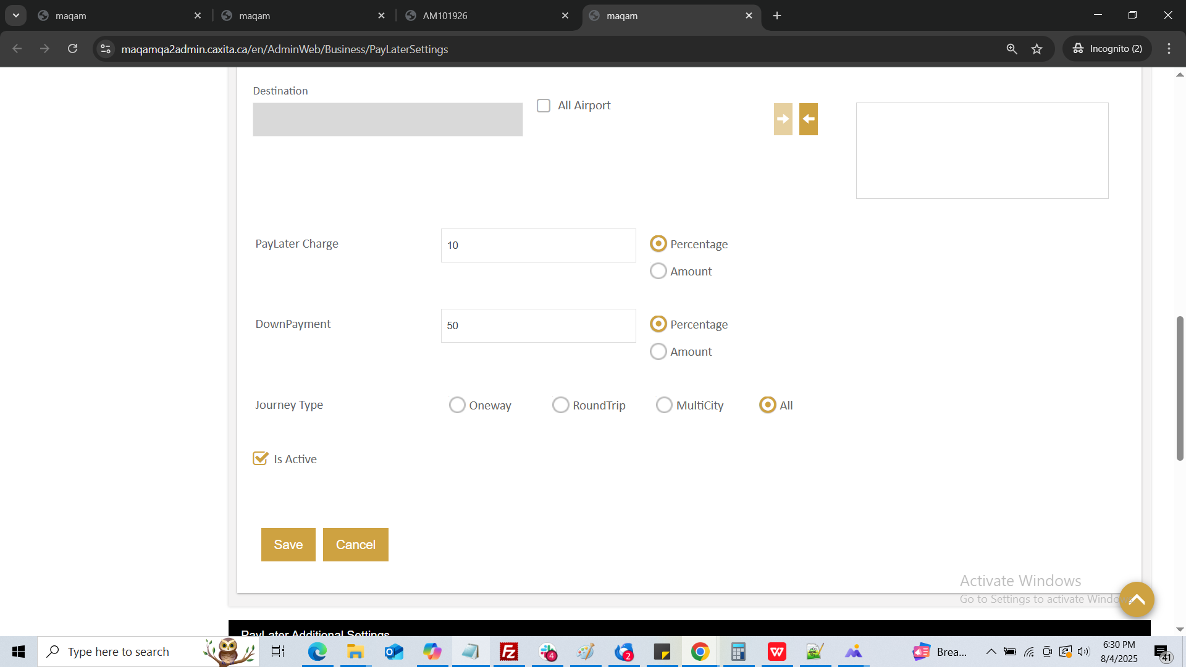Click the Save button
This screenshot has height=667, width=1186.
[x=288, y=545]
